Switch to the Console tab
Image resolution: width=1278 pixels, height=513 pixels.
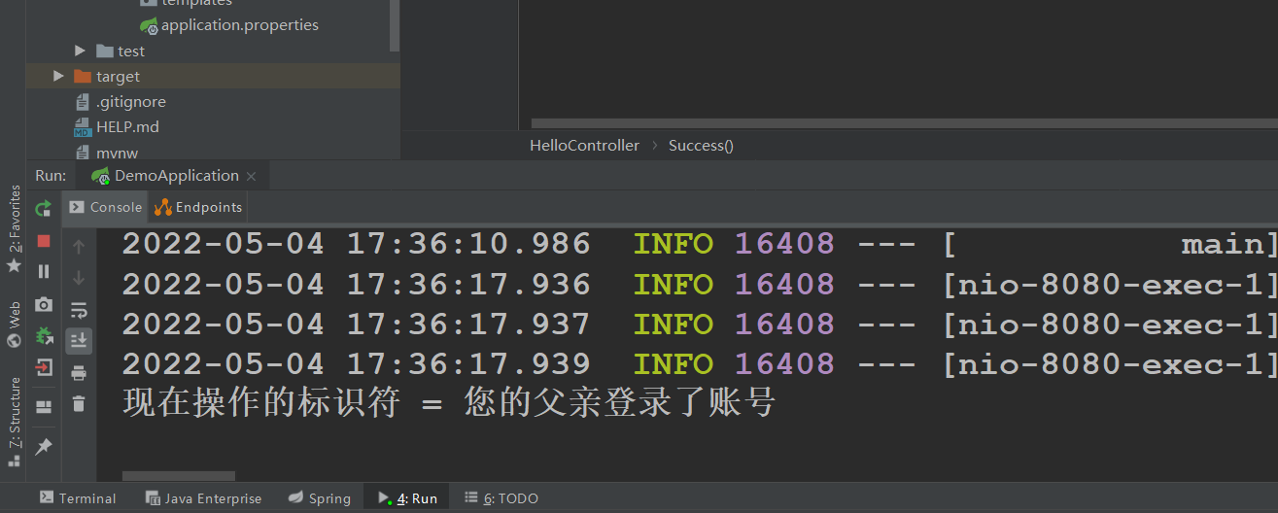[x=106, y=207]
